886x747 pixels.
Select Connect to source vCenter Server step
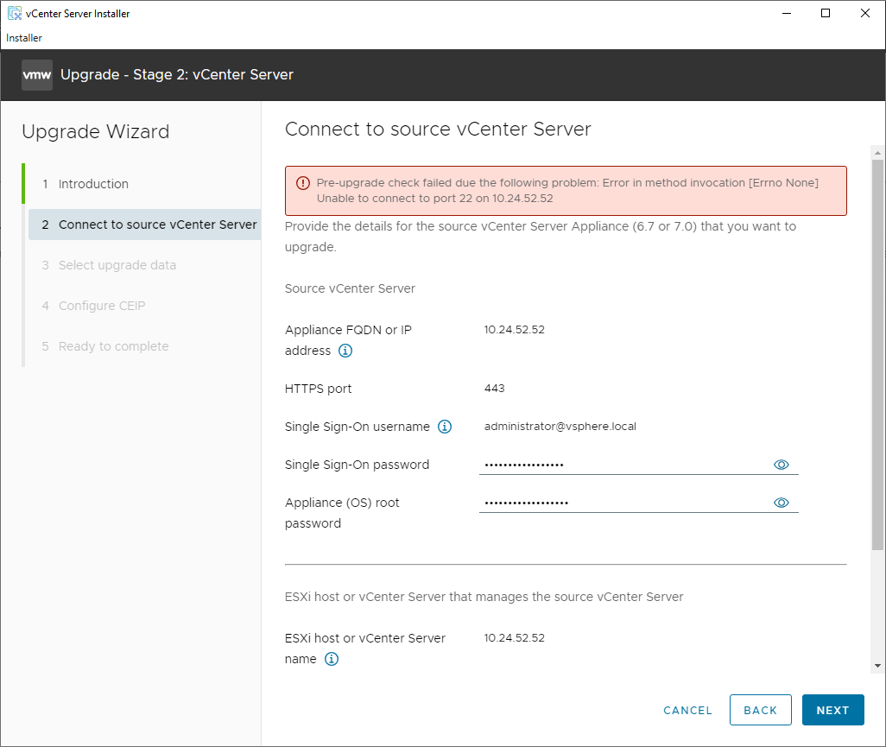coord(157,225)
